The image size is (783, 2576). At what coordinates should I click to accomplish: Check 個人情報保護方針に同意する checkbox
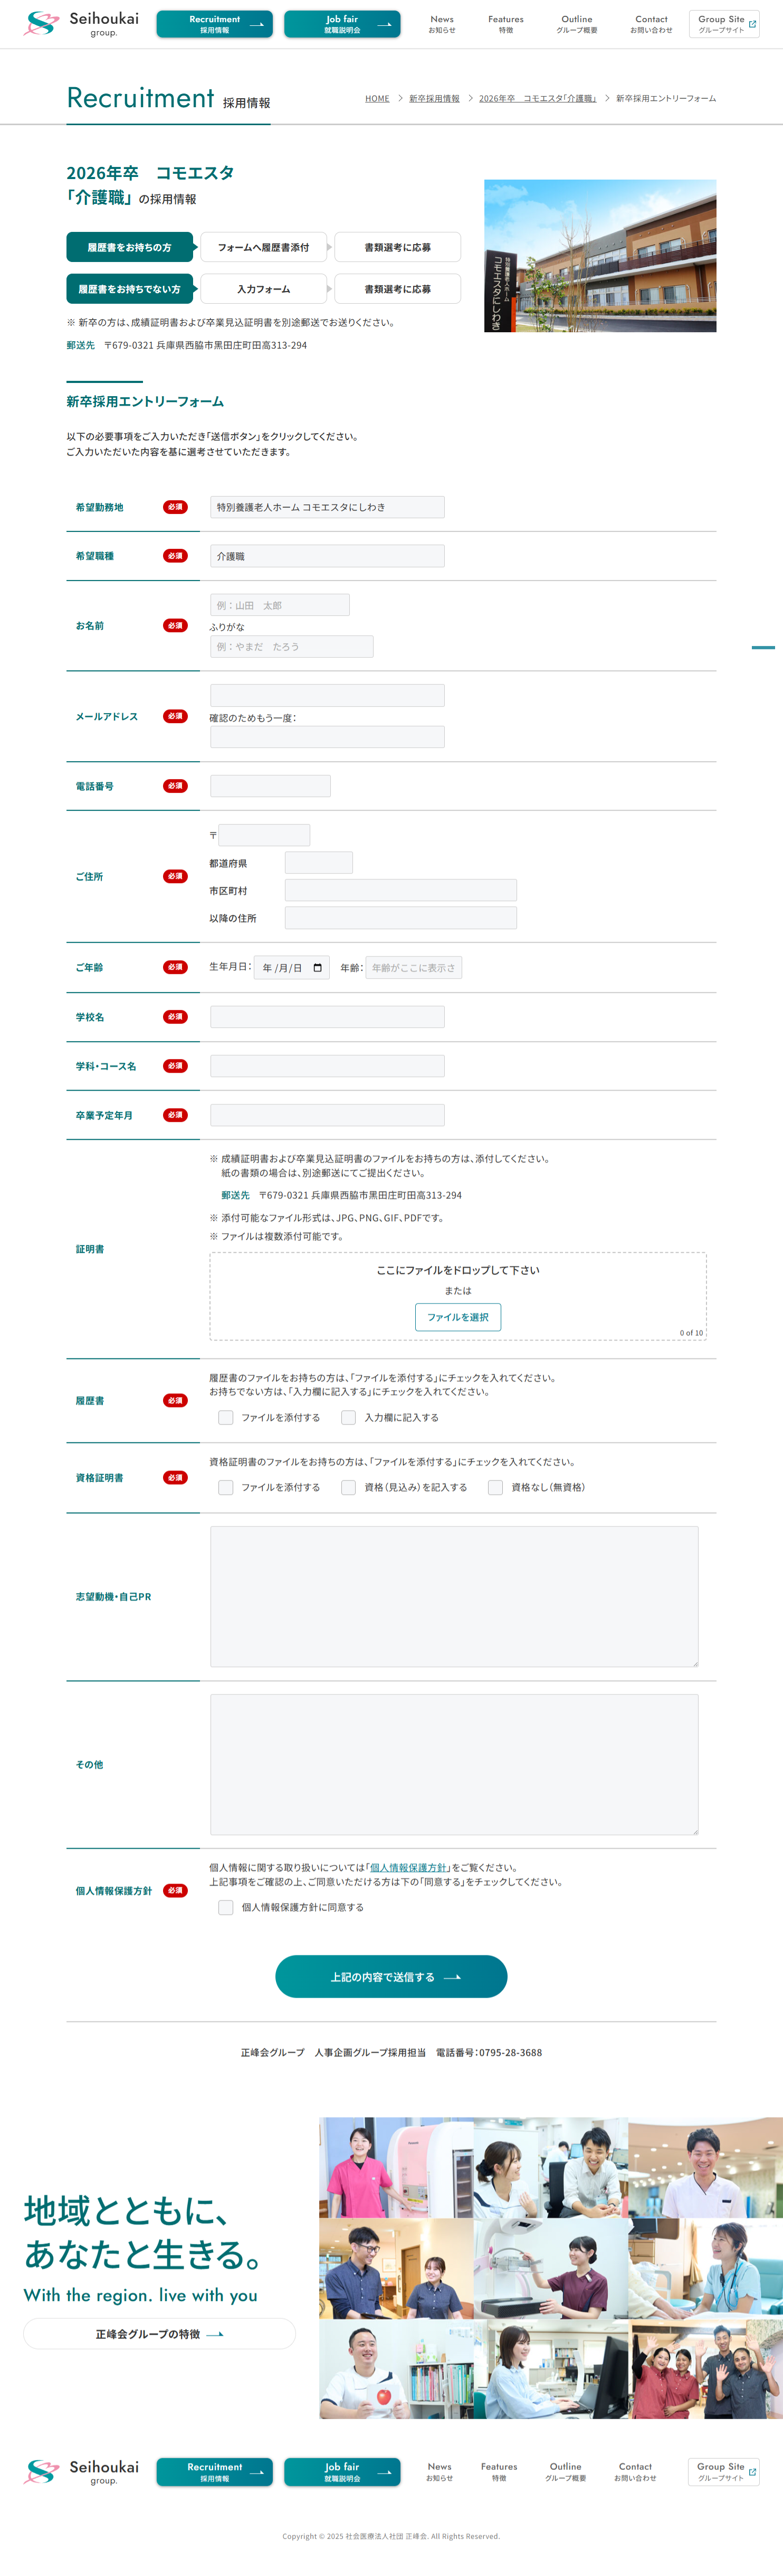point(226,1908)
